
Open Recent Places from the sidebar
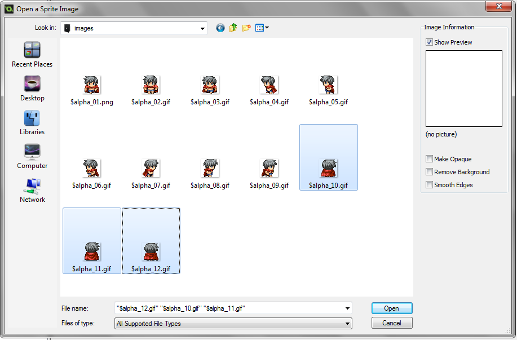pyautogui.click(x=32, y=54)
